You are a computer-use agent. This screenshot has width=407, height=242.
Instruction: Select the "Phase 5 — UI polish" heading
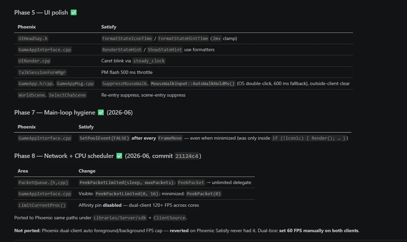click(x=41, y=13)
